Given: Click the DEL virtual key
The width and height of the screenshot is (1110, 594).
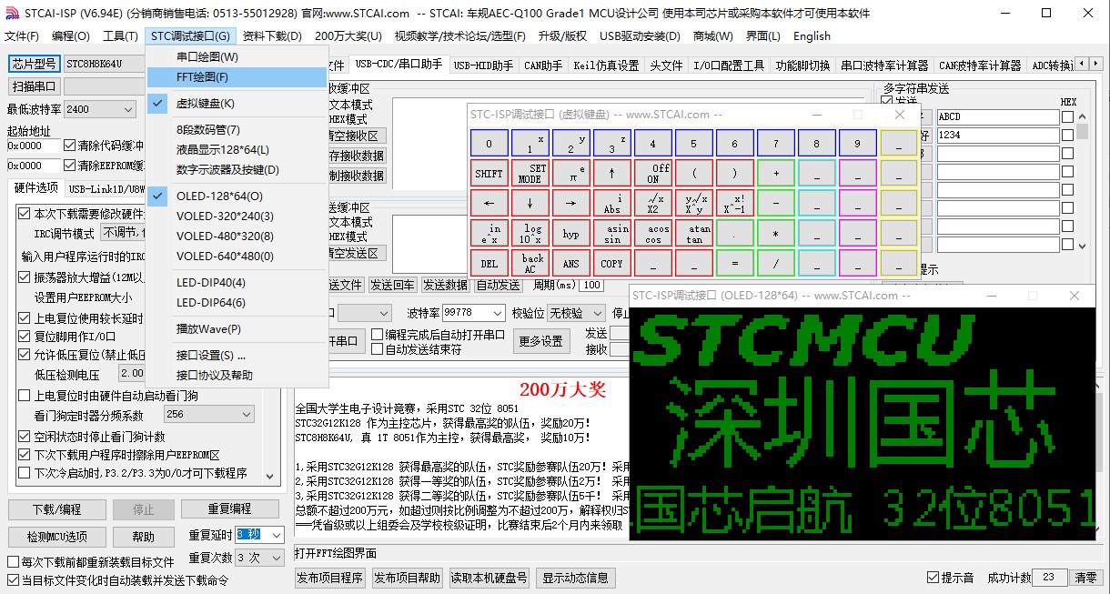Looking at the screenshot, I should pyautogui.click(x=489, y=263).
